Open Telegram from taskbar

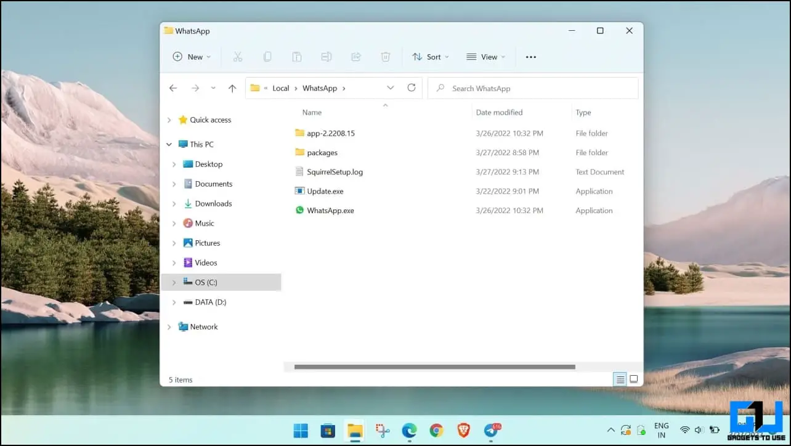tap(492, 431)
